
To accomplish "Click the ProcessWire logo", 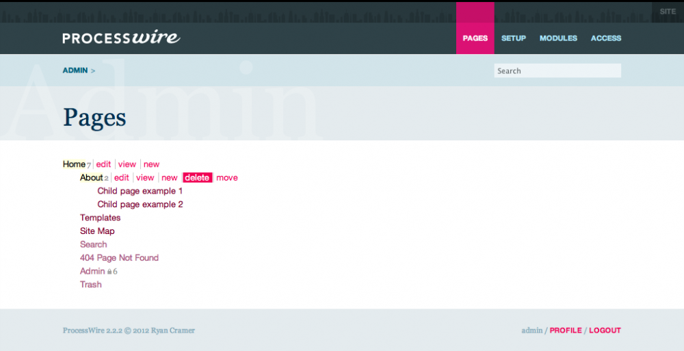I will [x=121, y=38].
